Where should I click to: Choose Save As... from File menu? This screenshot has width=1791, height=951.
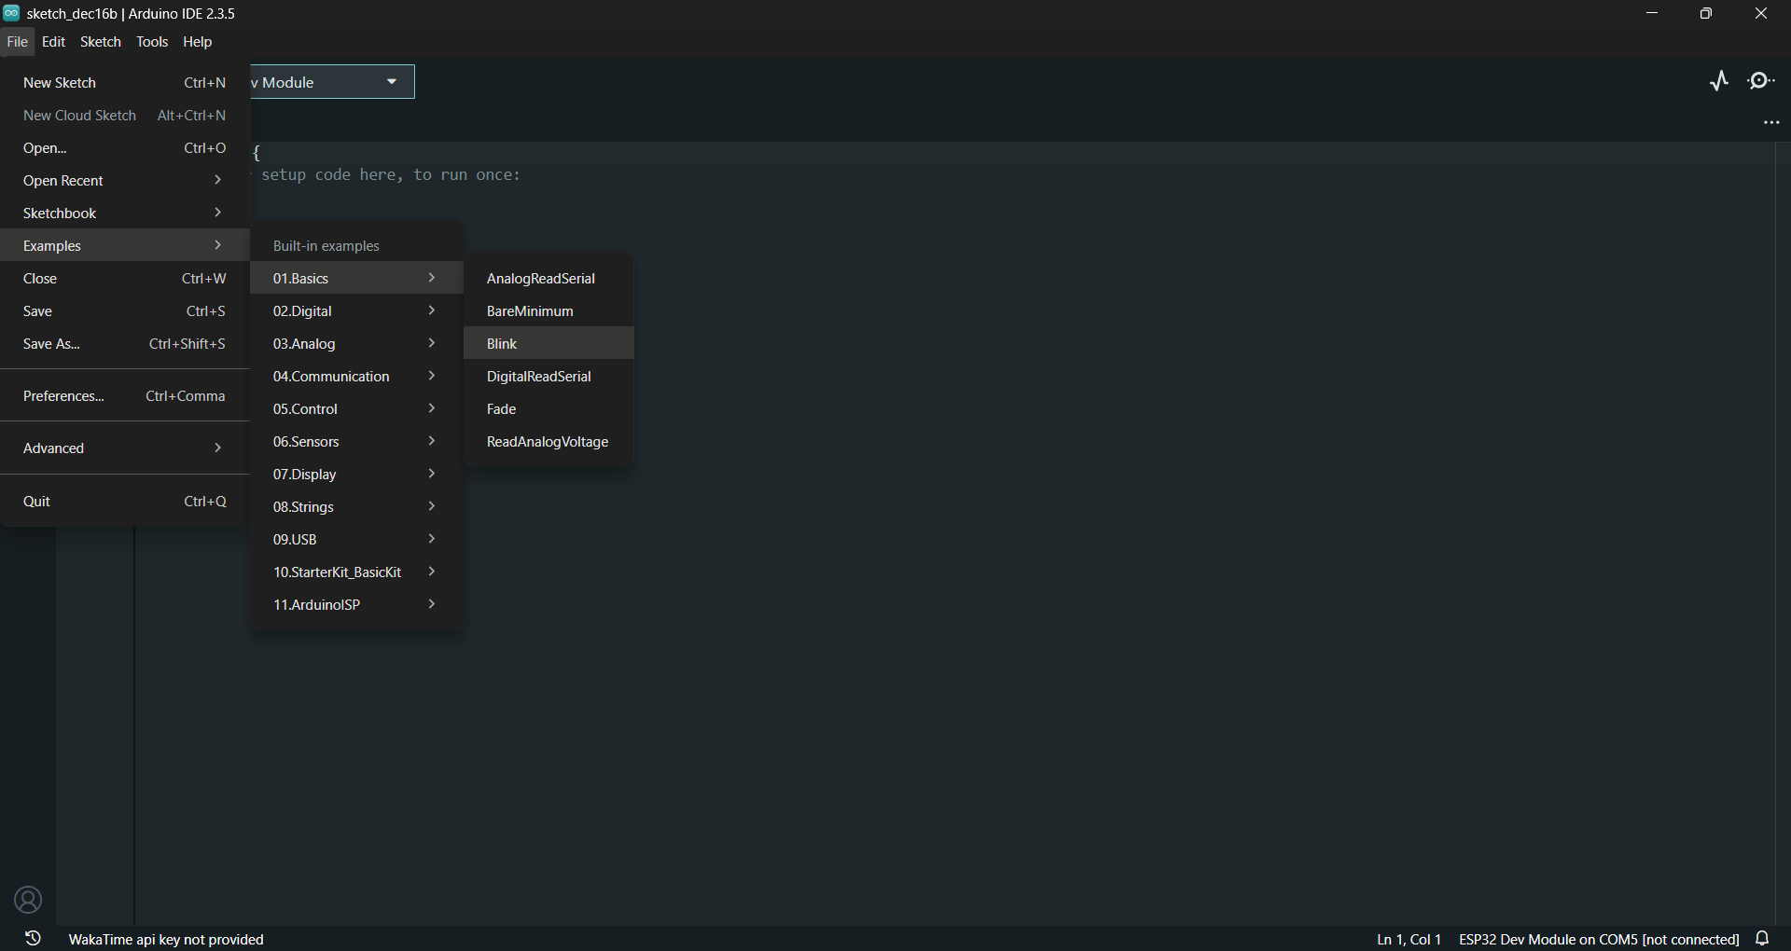tap(125, 344)
